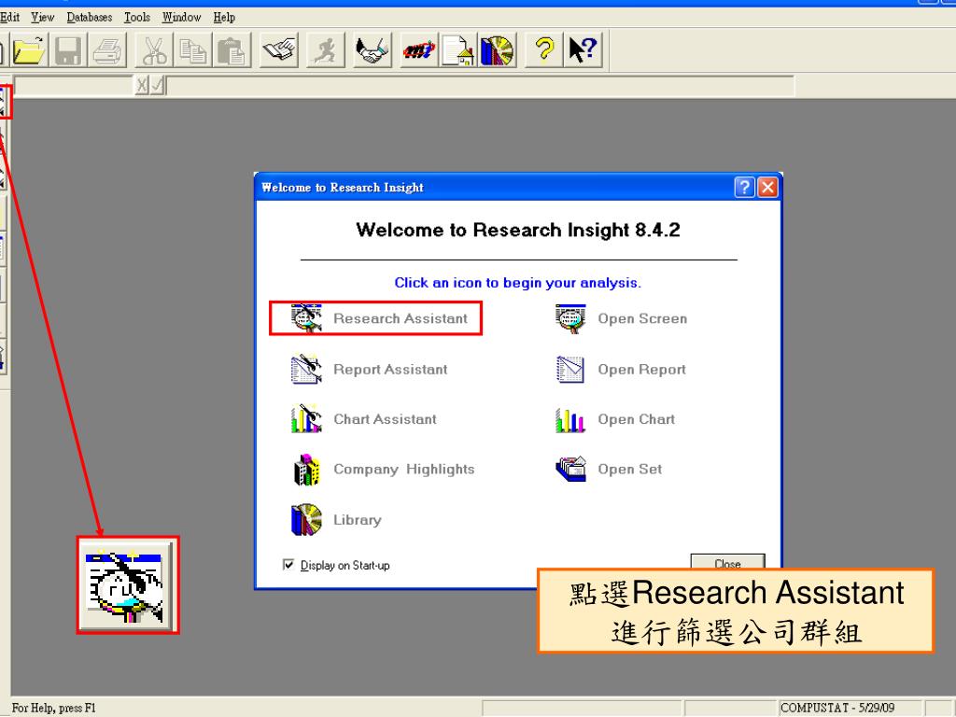956x717 pixels.
Task: Choose Open Chart in welcome dialog
Action: point(614,419)
